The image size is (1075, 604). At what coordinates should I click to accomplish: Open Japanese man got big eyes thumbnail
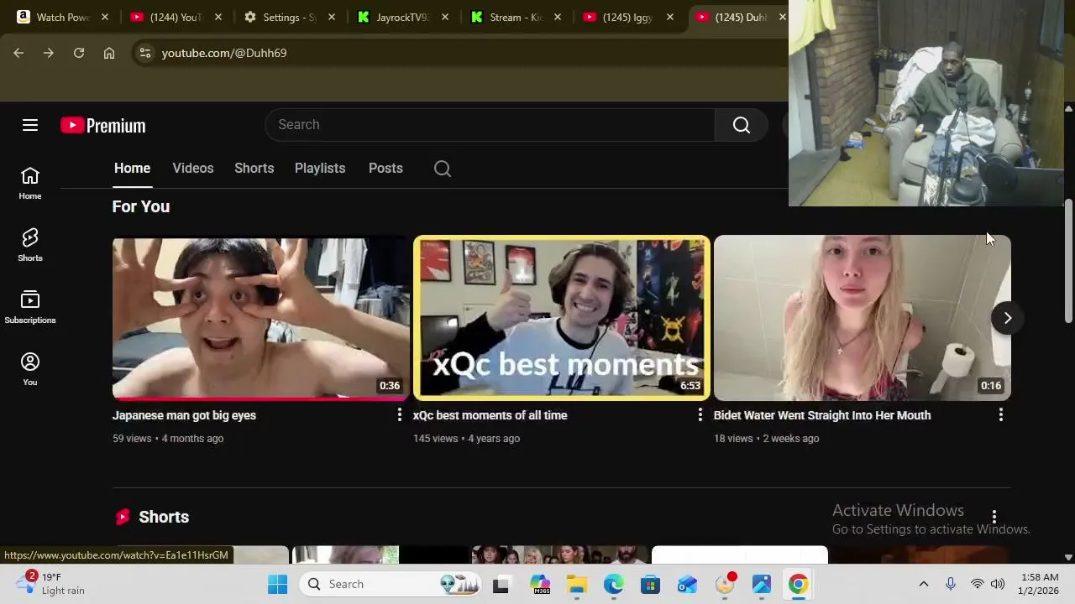coord(261,318)
